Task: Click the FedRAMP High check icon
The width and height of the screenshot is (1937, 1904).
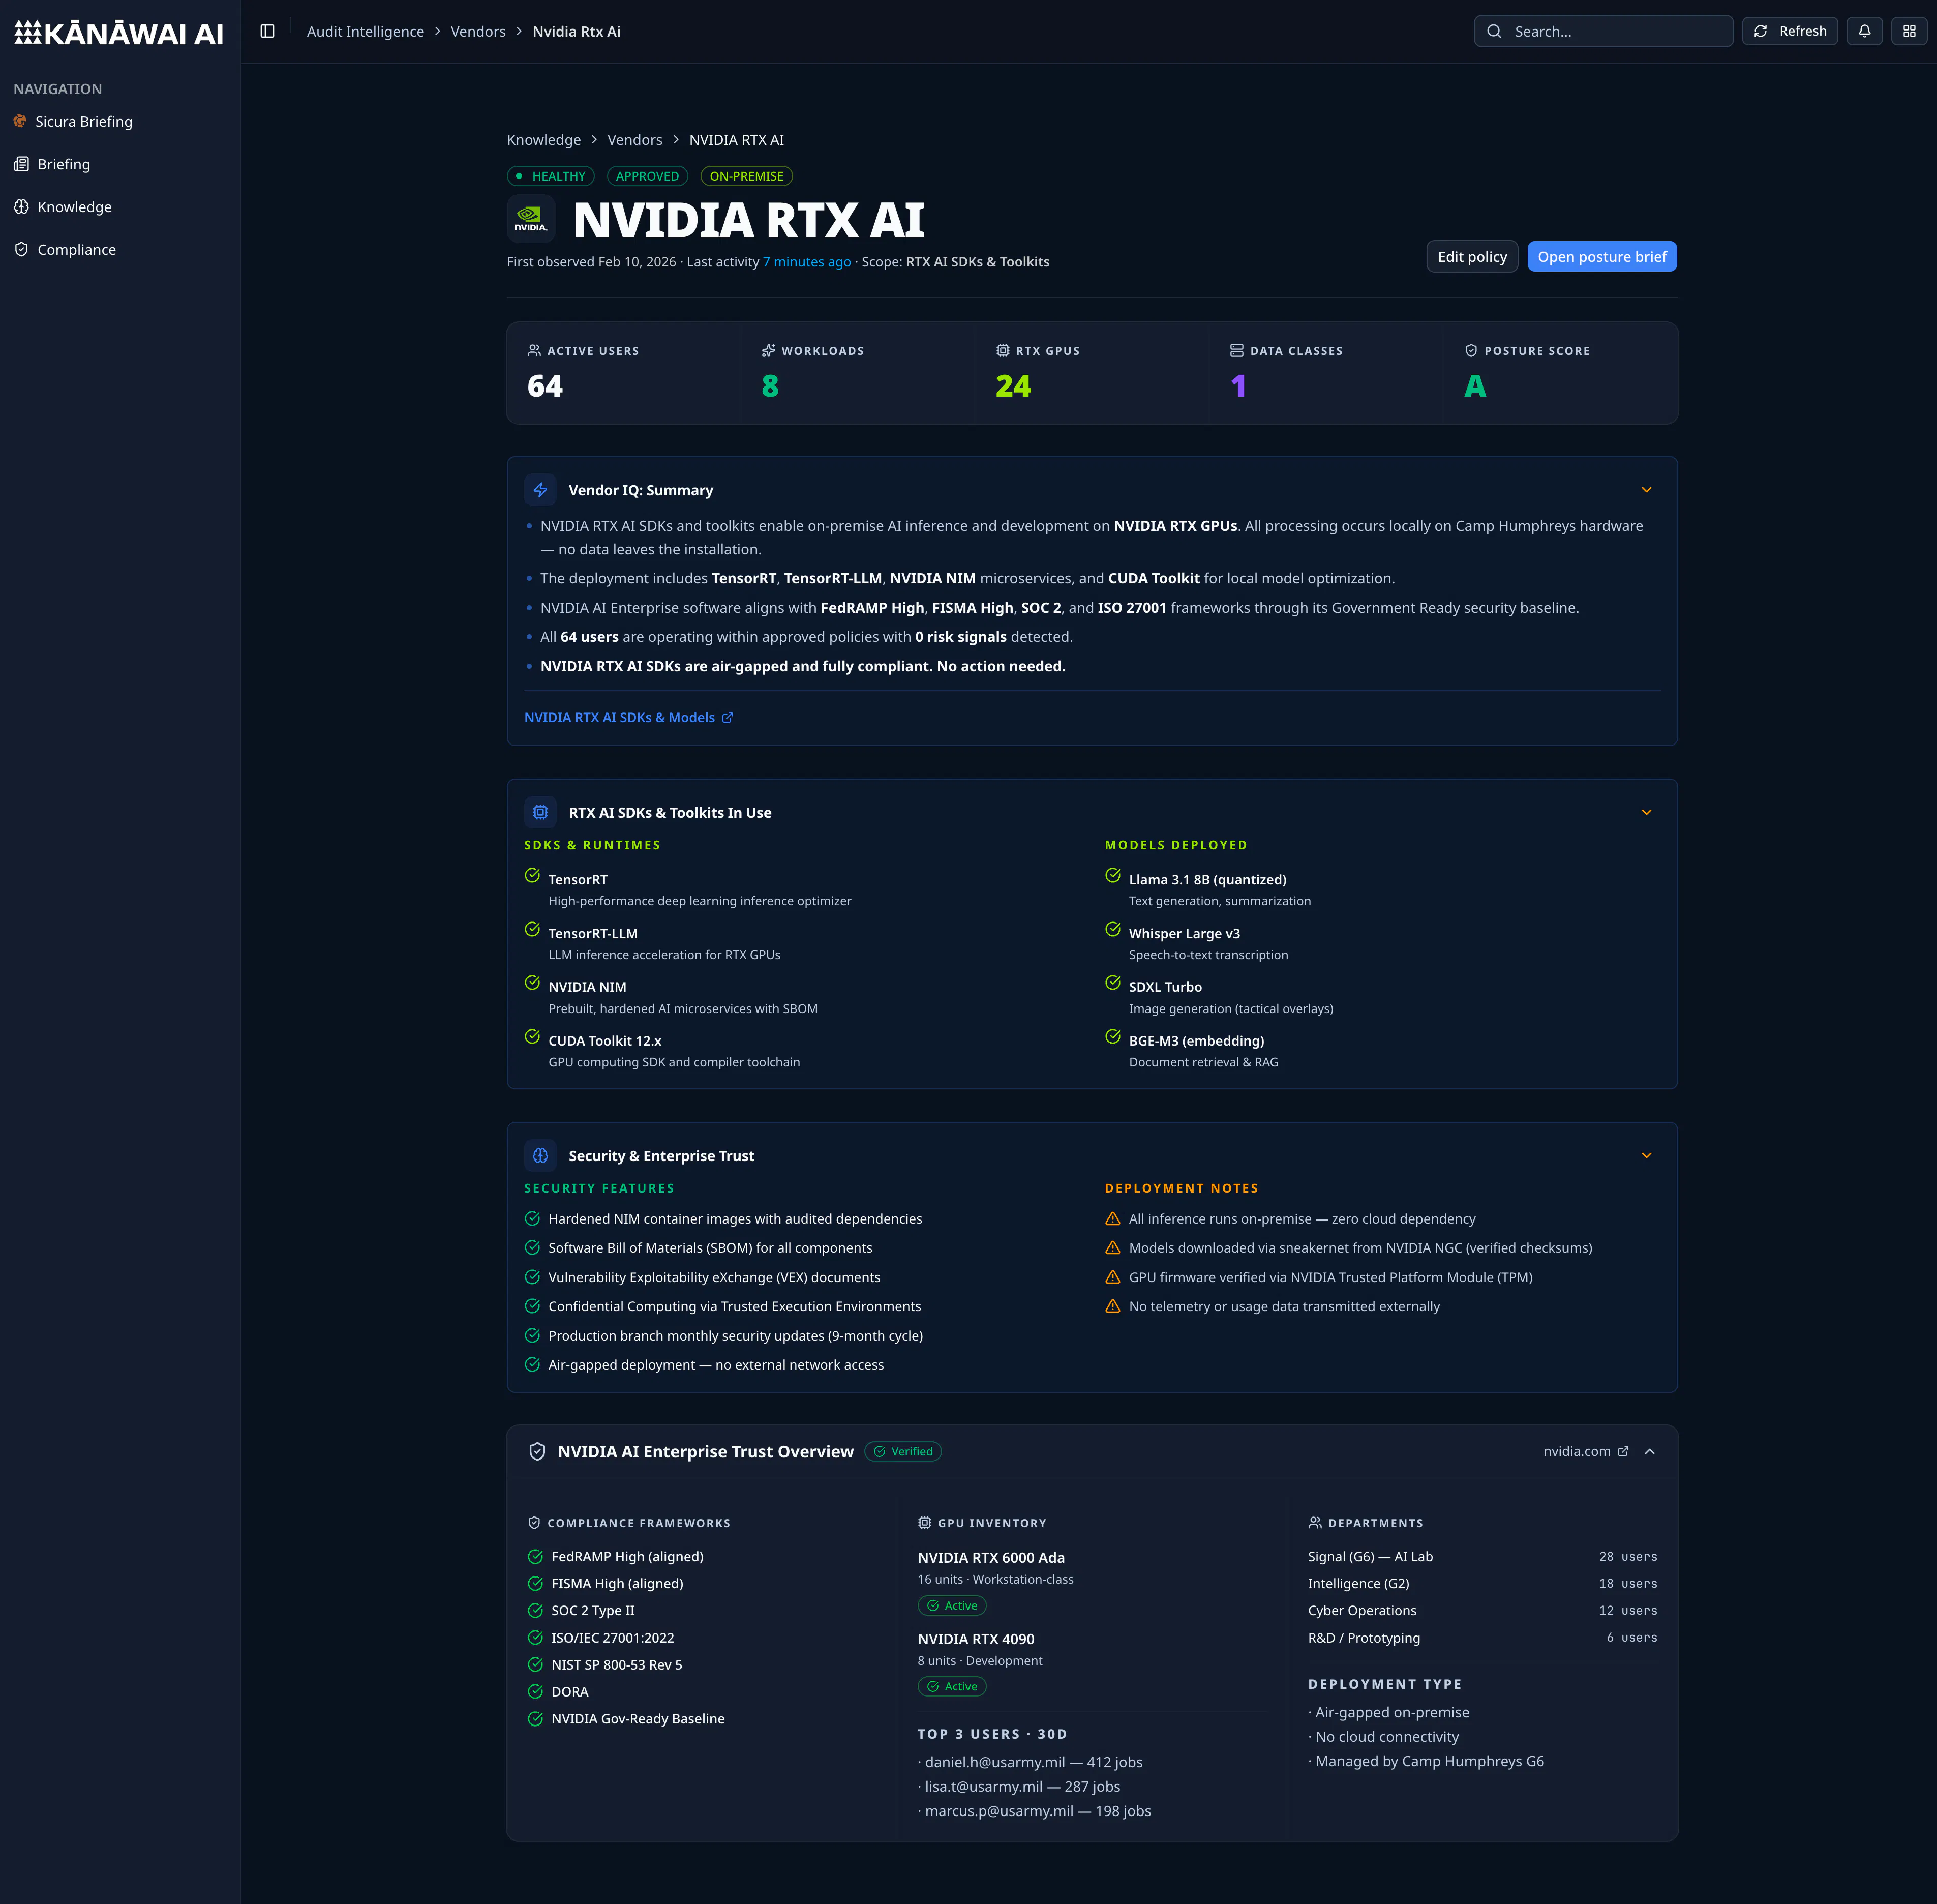Action: 536,1557
